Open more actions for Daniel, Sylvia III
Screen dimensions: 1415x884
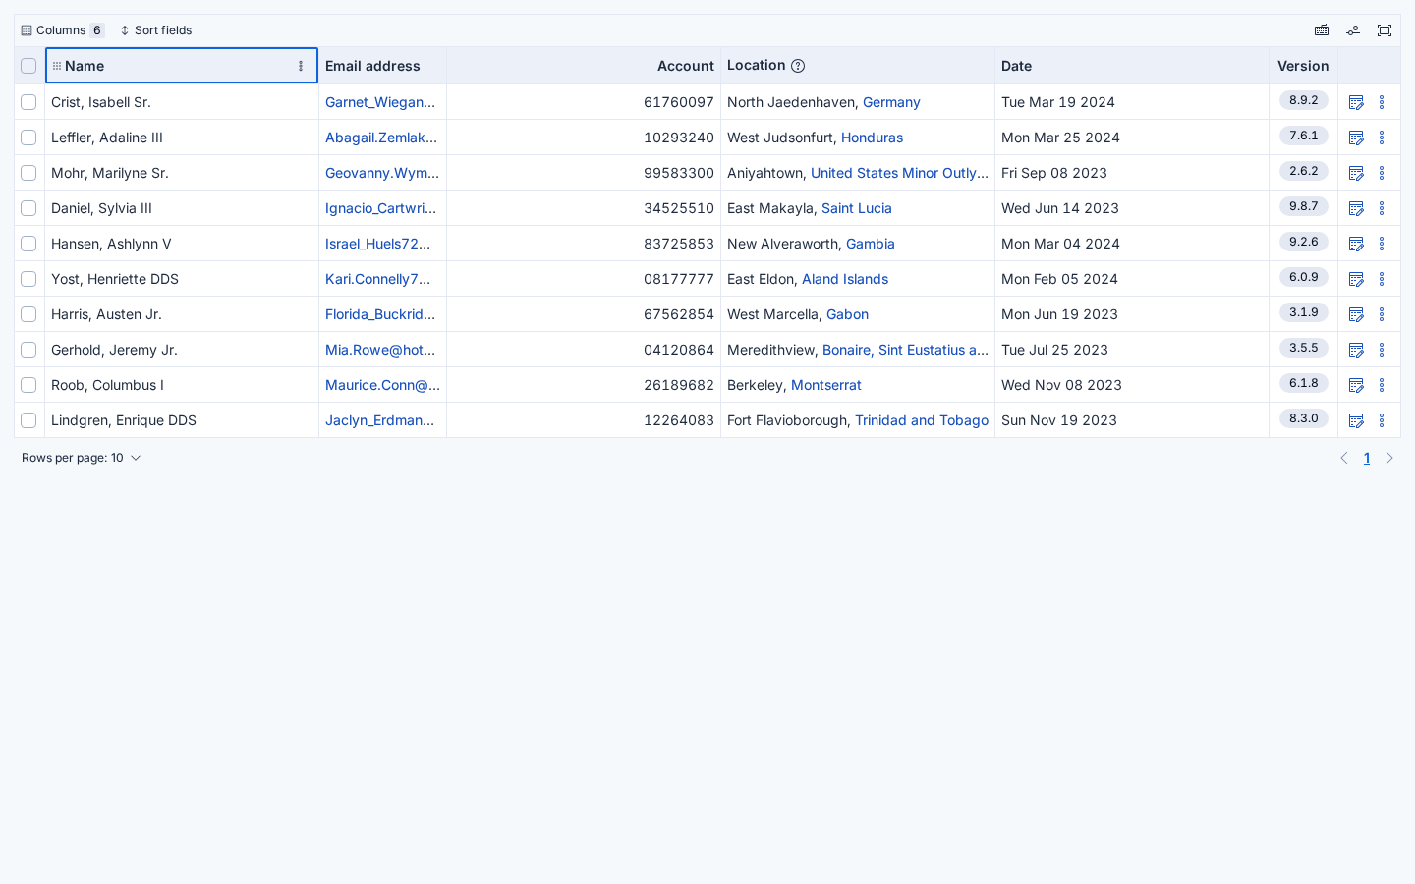[1382, 208]
